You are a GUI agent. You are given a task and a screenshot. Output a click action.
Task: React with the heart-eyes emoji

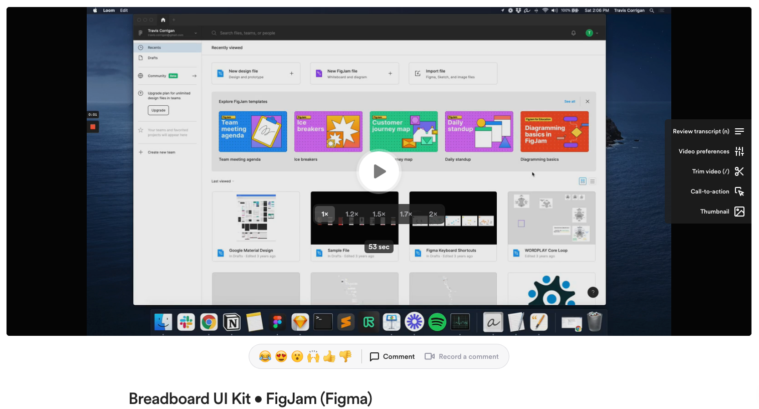(281, 356)
